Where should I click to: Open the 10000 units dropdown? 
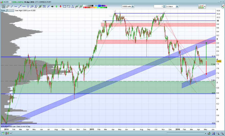[128, 6]
